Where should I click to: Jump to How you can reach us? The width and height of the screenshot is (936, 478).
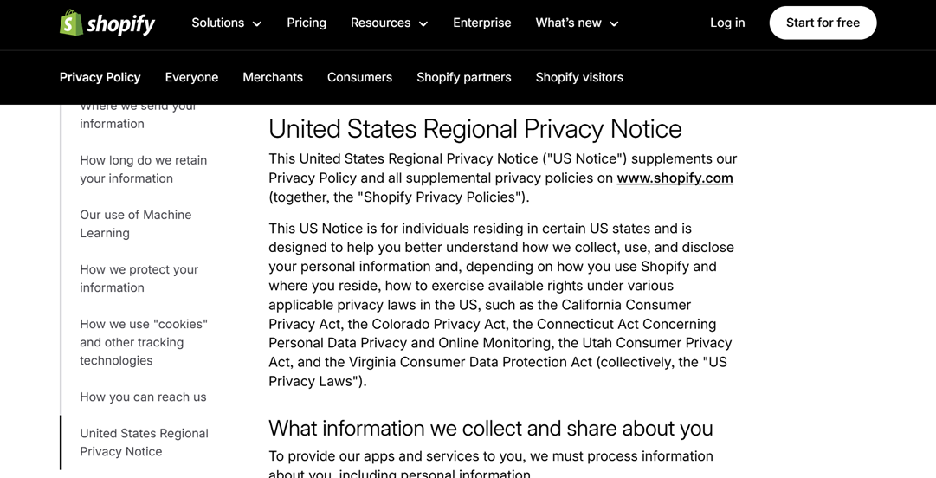(143, 397)
